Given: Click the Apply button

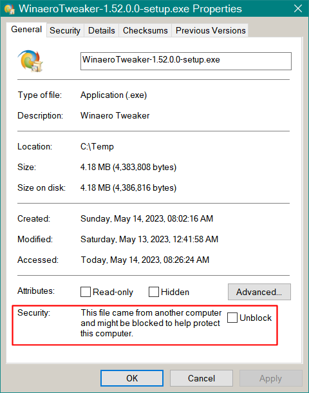Looking at the screenshot, I should [x=270, y=378].
